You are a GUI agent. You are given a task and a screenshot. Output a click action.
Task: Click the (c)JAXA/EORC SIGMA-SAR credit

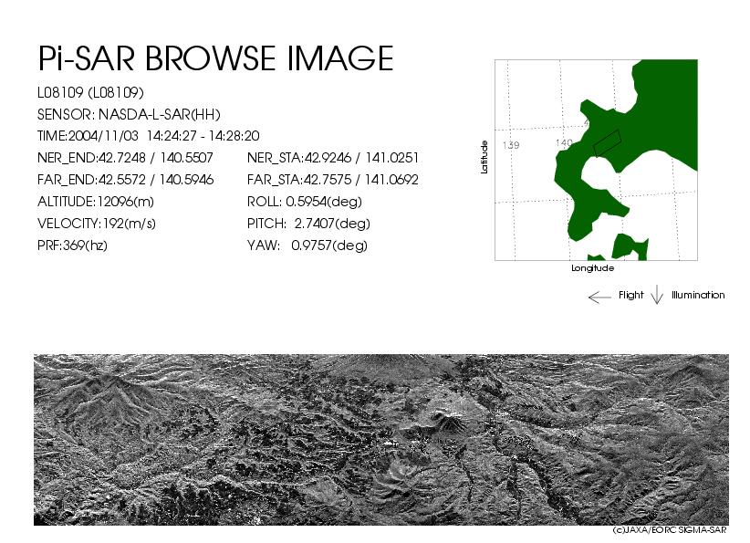[x=670, y=530]
